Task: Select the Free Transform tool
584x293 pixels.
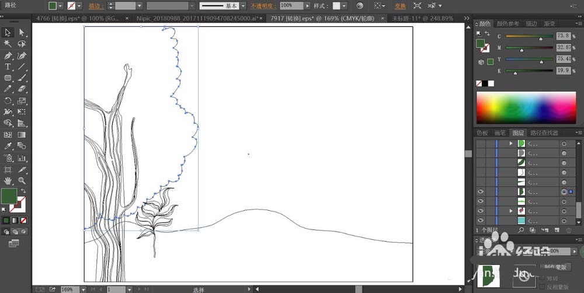Action: point(22,111)
